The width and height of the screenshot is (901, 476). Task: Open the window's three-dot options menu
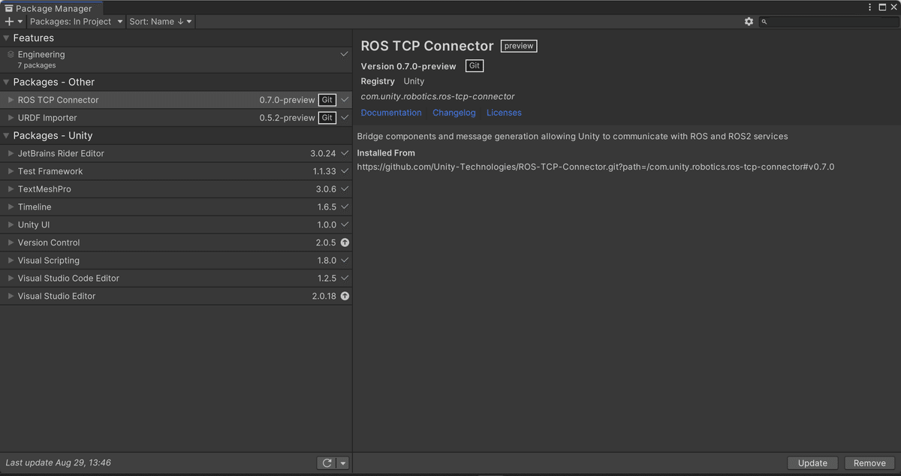(870, 8)
